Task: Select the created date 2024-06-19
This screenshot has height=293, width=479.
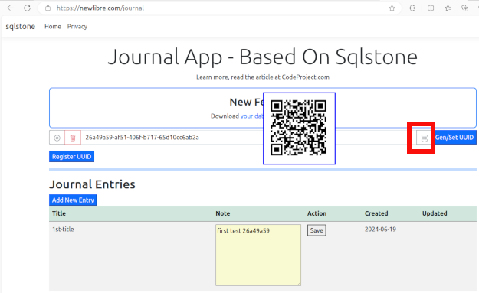Action: coord(380,230)
